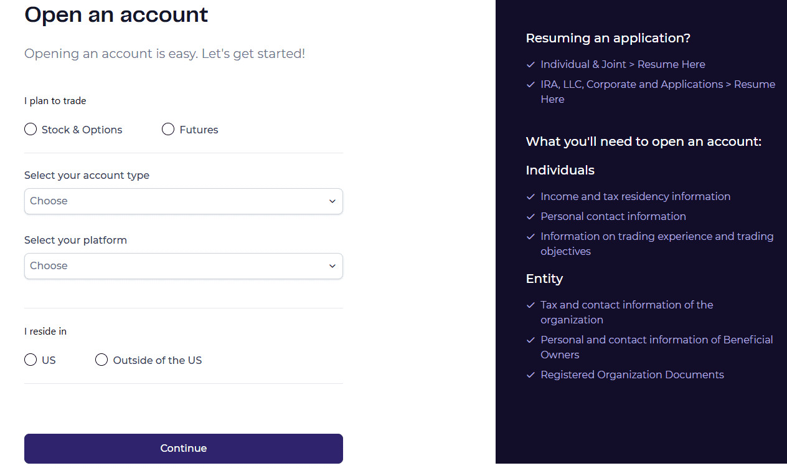Choose US as residence
Screen dimensions: 787x468
click(x=31, y=360)
